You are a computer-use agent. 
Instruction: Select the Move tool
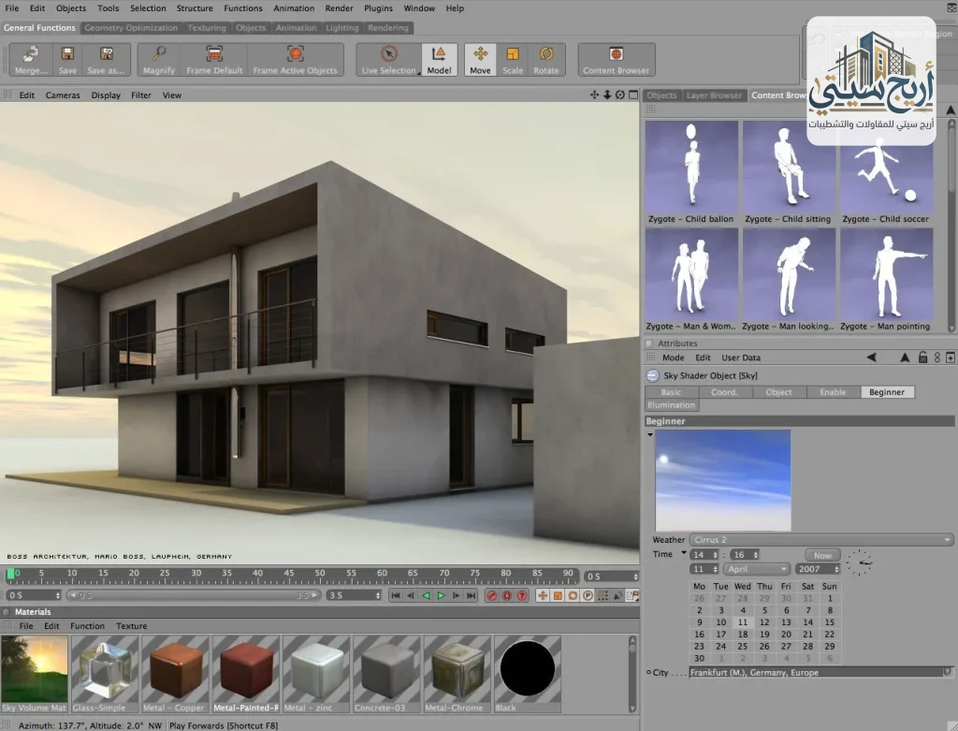click(x=480, y=59)
